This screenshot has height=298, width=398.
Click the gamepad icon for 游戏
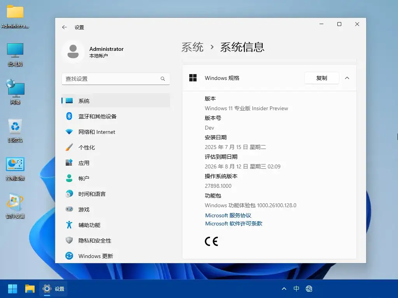click(69, 209)
